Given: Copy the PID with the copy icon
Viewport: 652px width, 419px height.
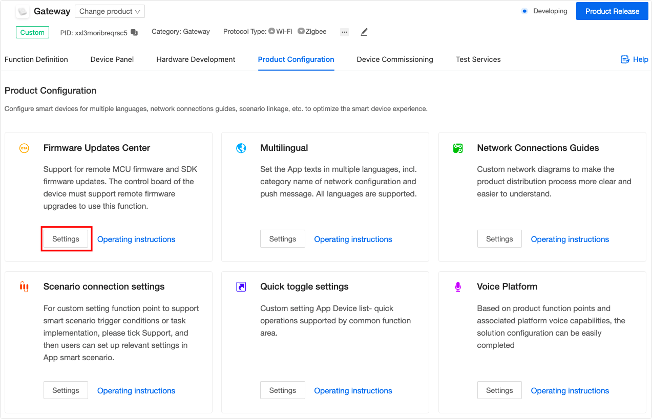Looking at the screenshot, I should click(134, 32).
